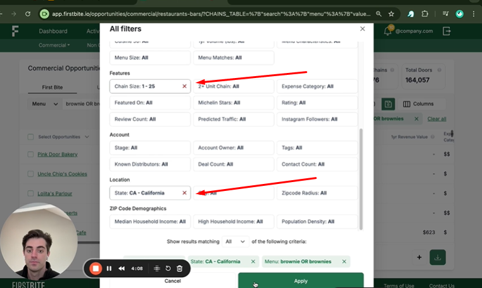Open the Pink Door Bakery link
This screenshot has width=482, height=288.
pos(58,154)
